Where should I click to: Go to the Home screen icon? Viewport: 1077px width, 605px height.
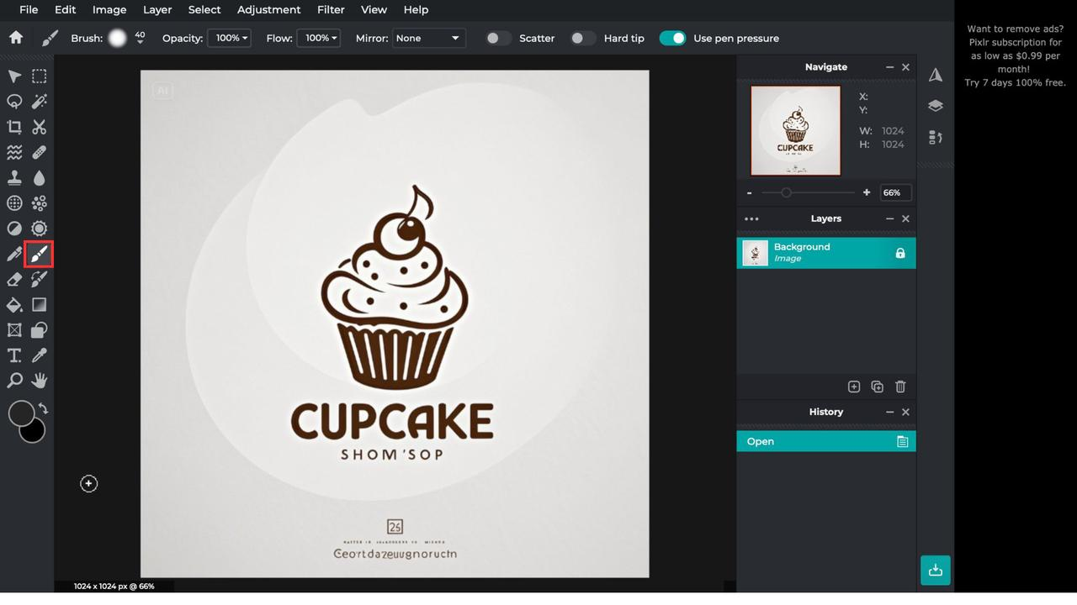point(15,38)
